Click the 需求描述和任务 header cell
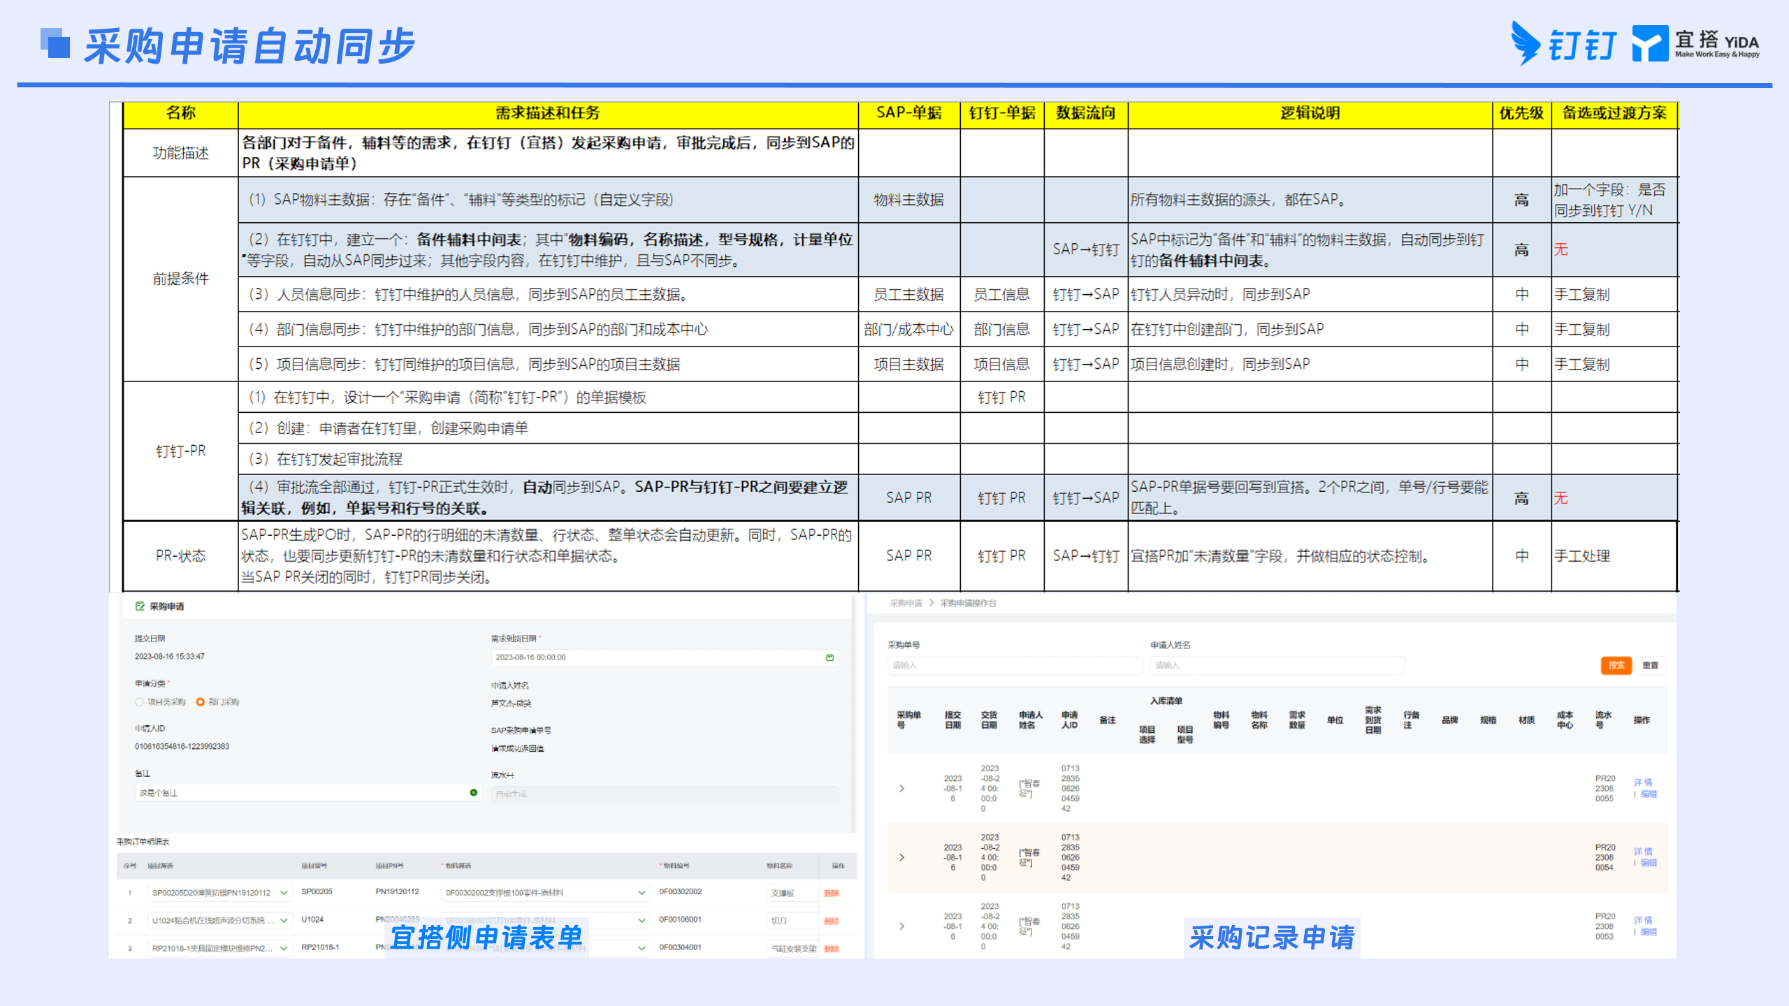The width and height of the screenshot is (1789, 1006). coord(548,114)
